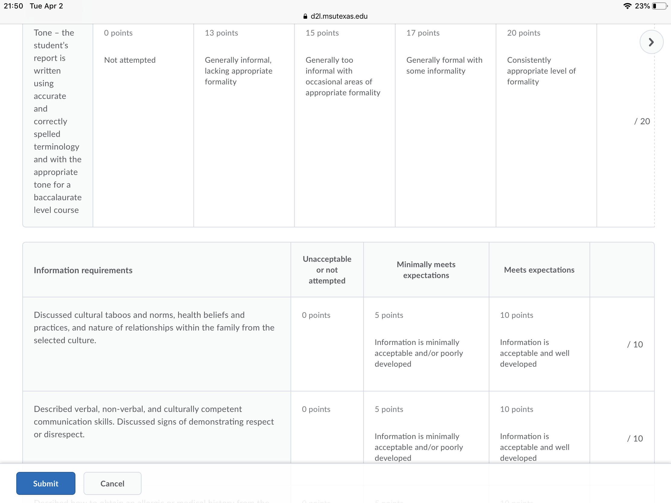Click the Information requirements column header

pyautogui.click(x=83, y=270)
